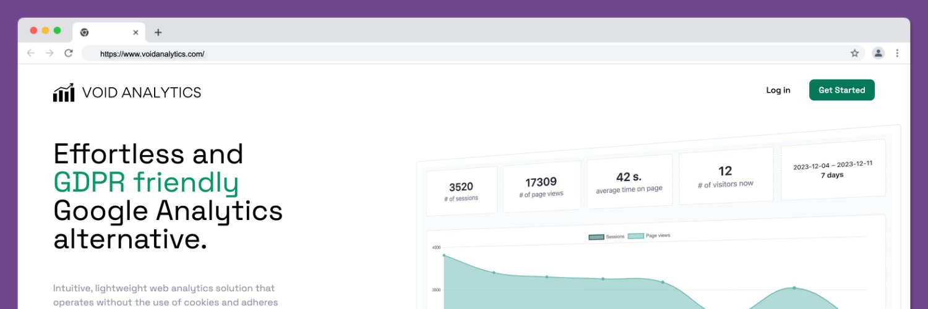Close the current browser tab
This screenshot has width=928, height=309.
coord(135,32)
